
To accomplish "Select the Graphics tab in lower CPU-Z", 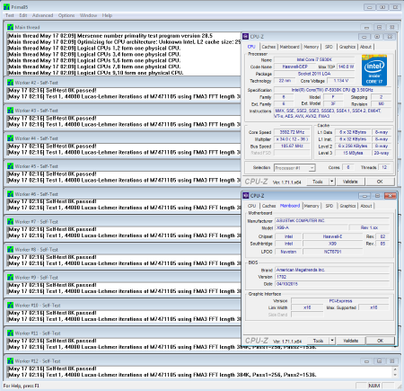I will coord(347,206).
